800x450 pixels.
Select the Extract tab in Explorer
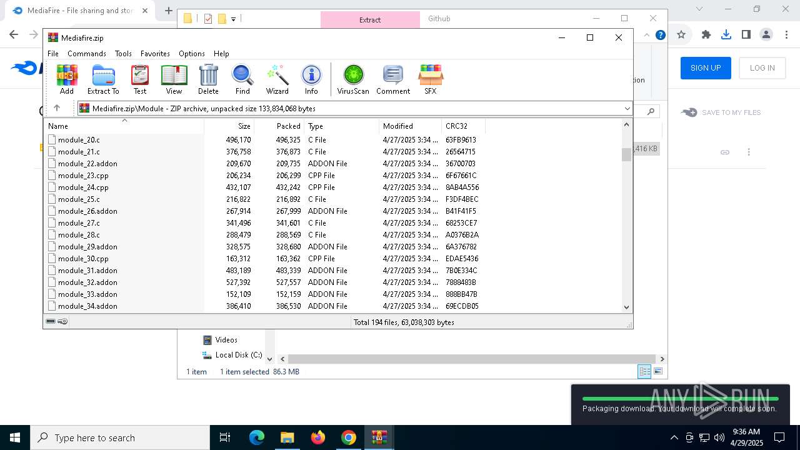coord(370,19)
